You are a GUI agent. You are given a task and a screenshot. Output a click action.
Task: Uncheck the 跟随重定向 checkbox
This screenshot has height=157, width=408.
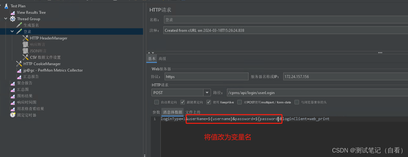click(183, 102)
